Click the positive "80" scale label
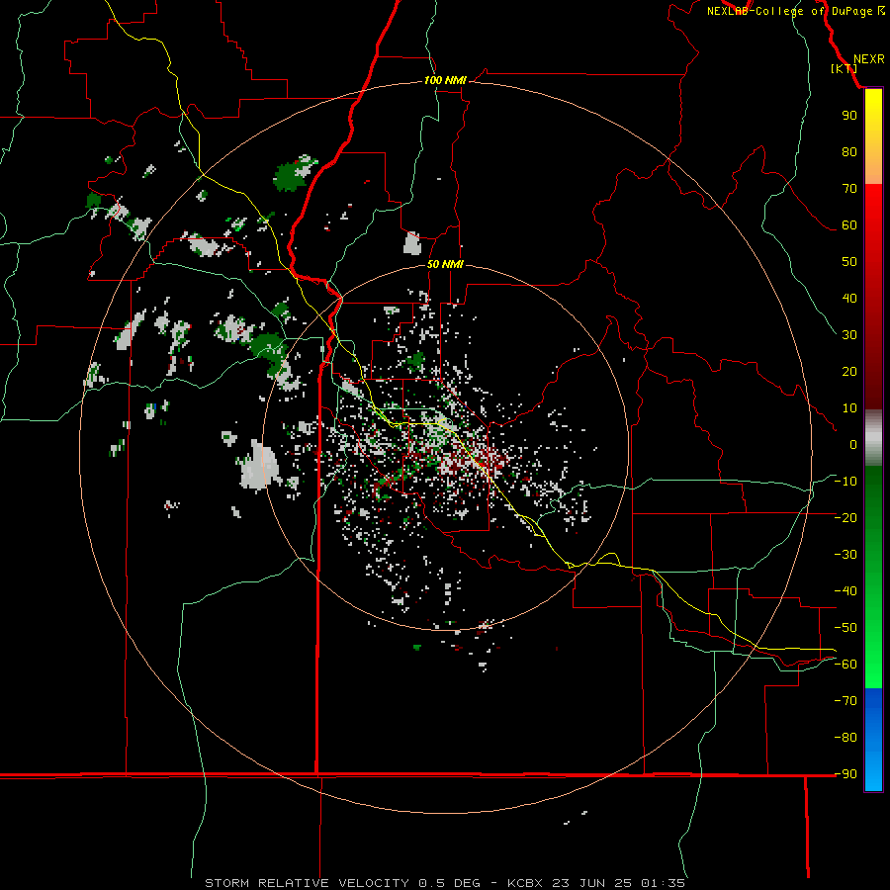The image size is (890, 890). [x=849, y=152]
